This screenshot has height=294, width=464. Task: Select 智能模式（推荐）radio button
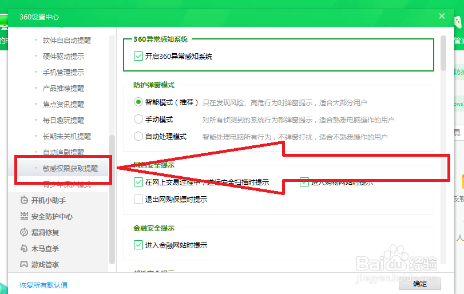(138, 102)
